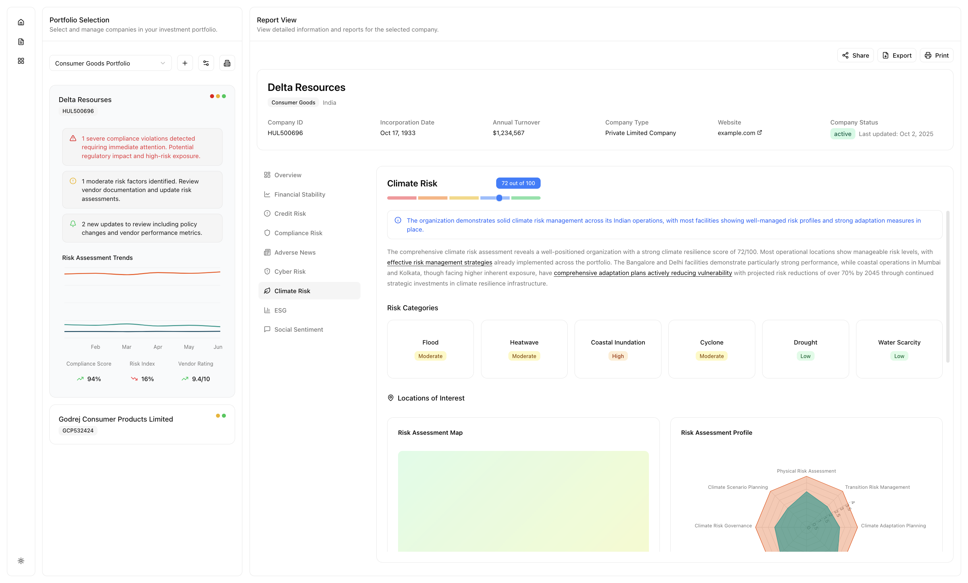Open the document icon in left sidebar
This screenshot has width=968, height=583.
tap(21, 42)
